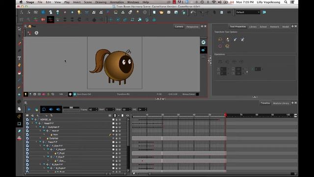Open the Windows menu

click(x=133, y=2)
